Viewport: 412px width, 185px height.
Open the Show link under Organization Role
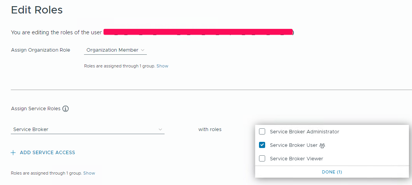(x=162, y=66)
